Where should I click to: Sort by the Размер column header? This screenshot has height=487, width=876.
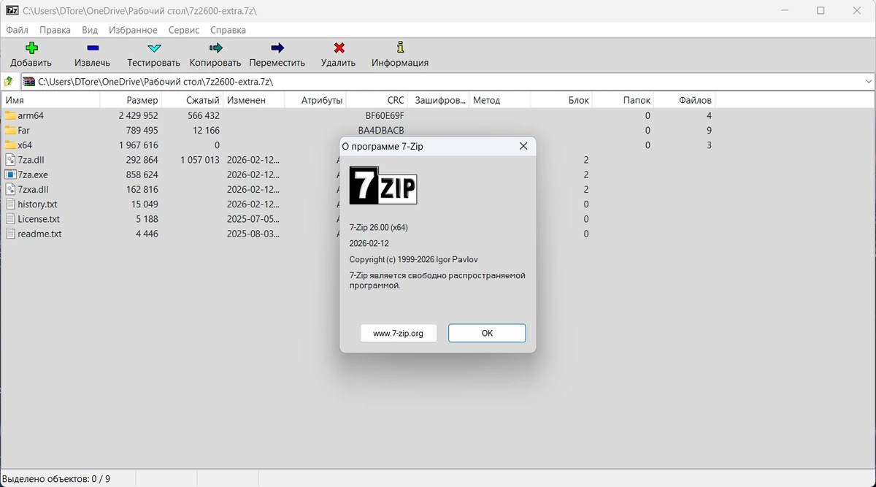131,100
